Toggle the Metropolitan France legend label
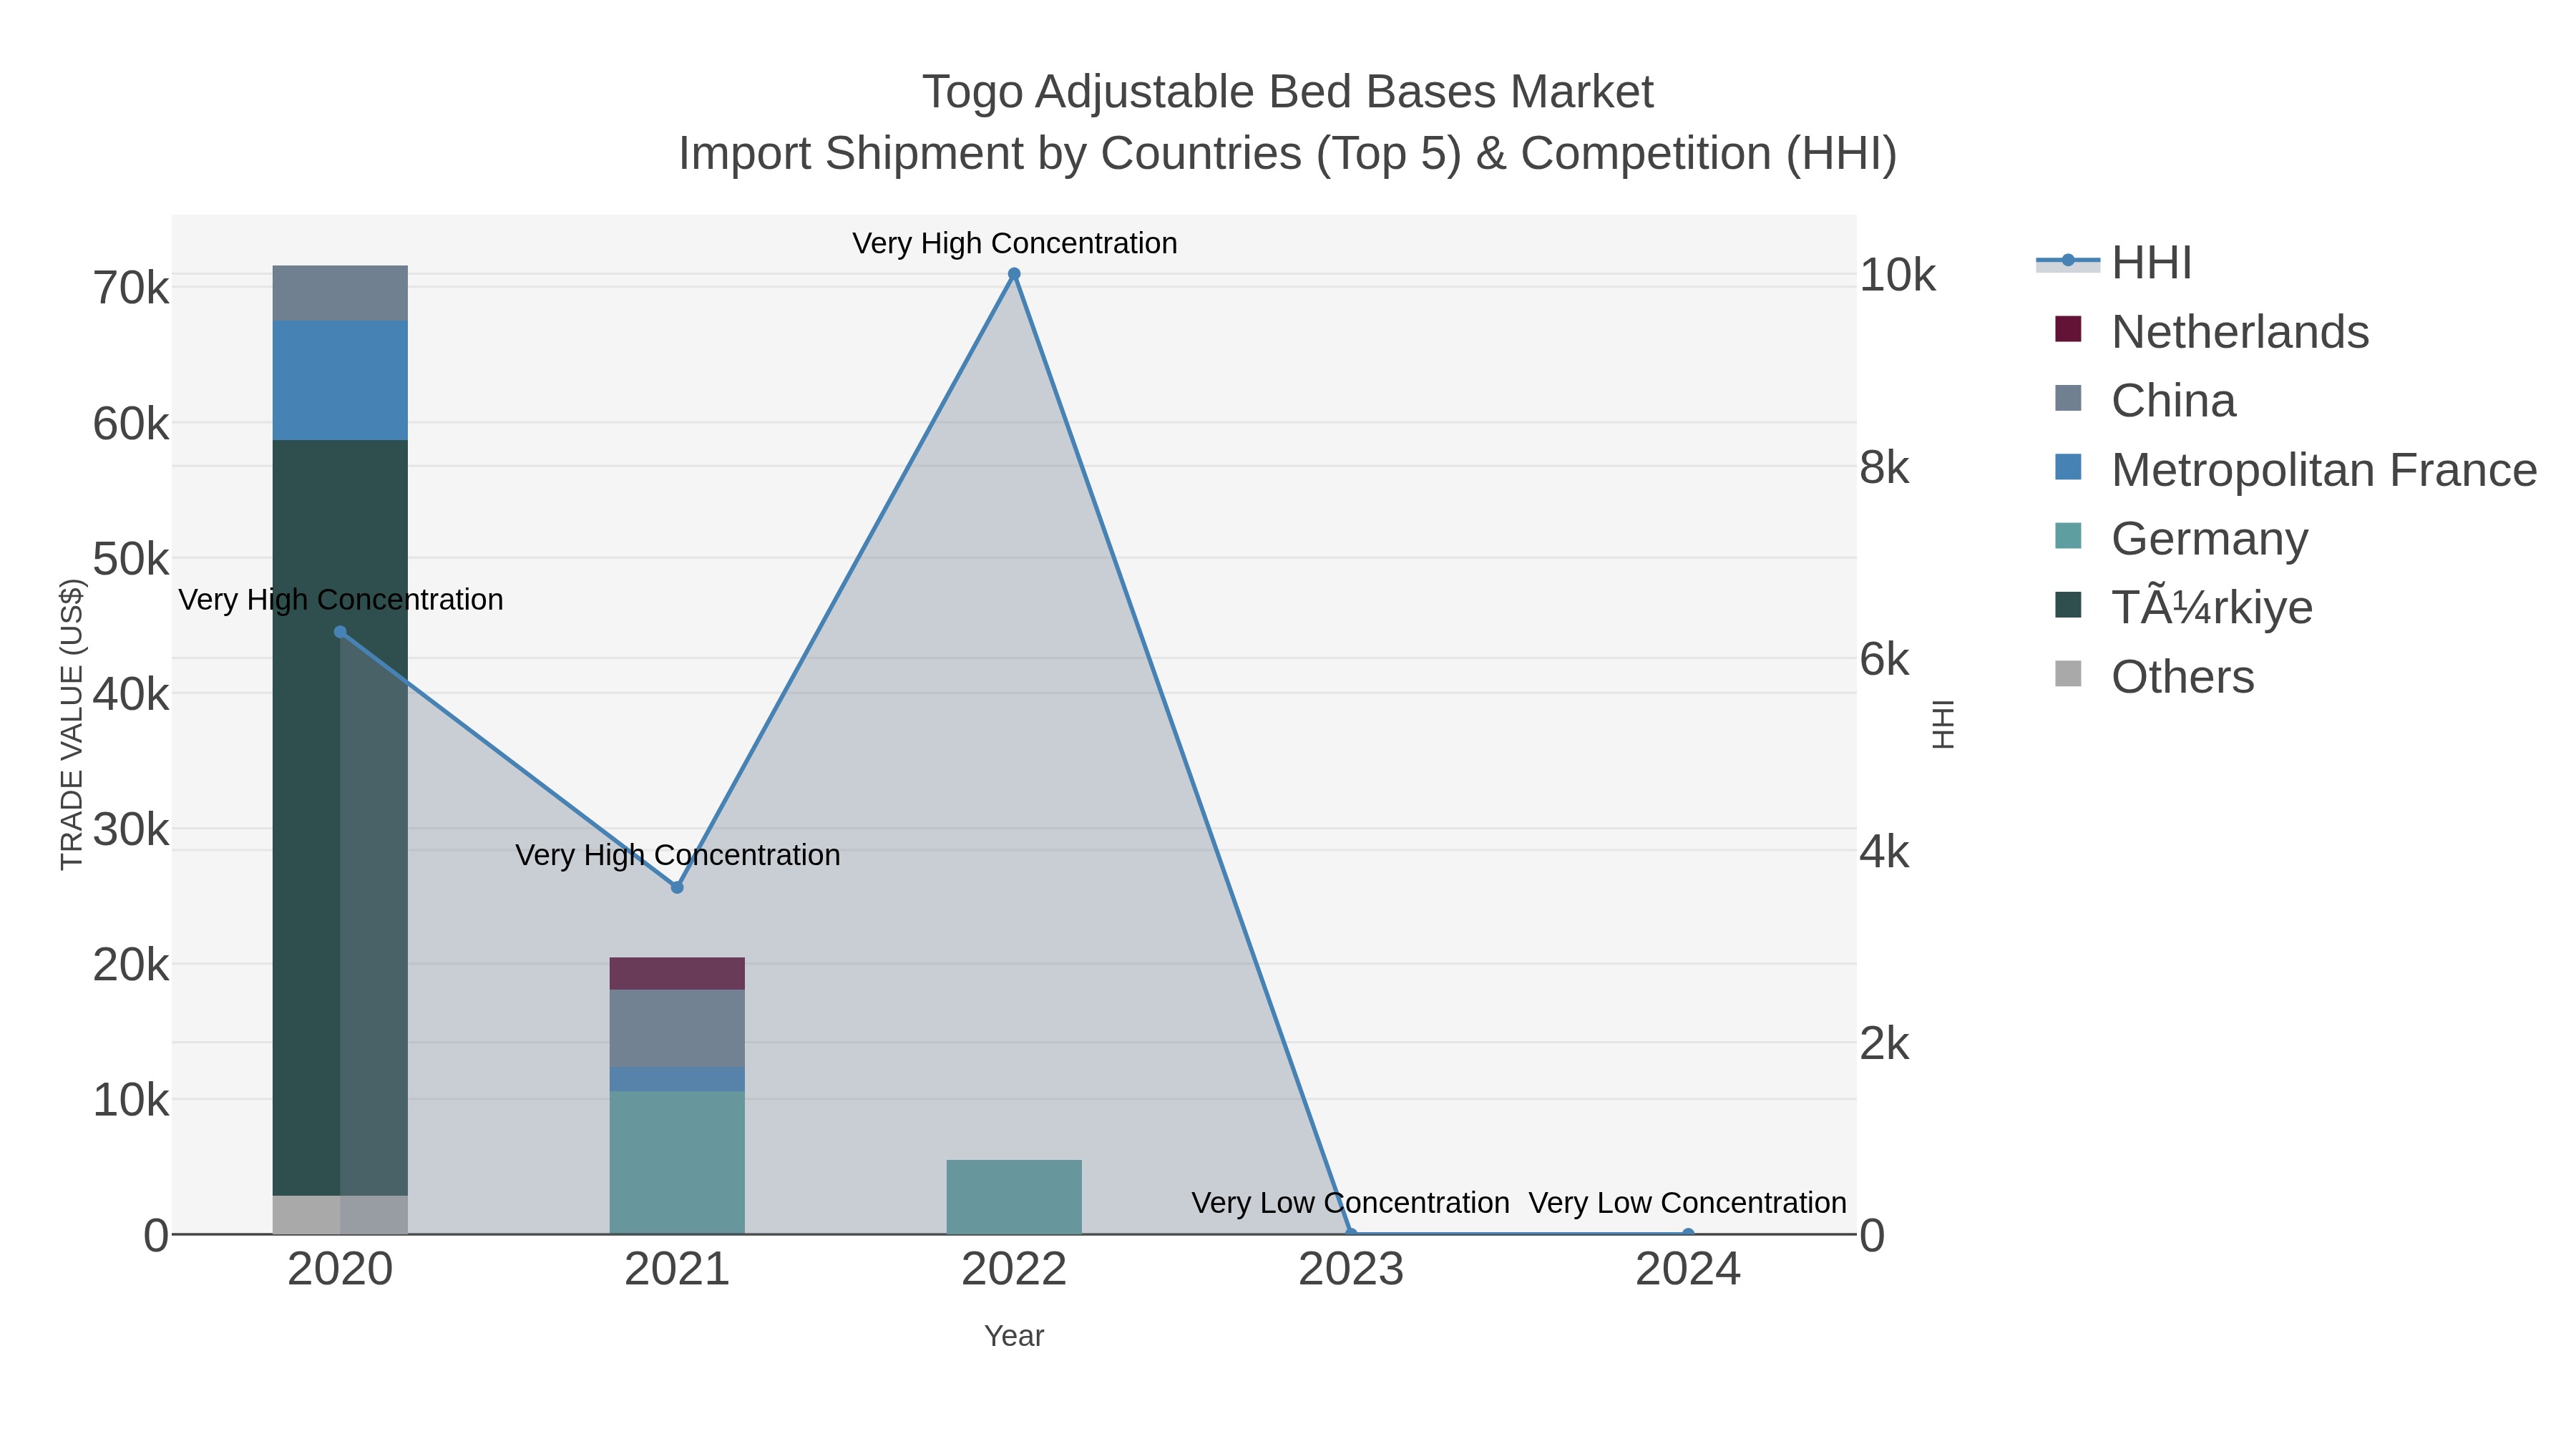Screen dimensions: 2576x1449 [x=2324, y=470]
